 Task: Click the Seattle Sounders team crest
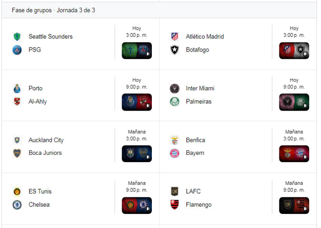pyautogui.click(x=17, y=37)
